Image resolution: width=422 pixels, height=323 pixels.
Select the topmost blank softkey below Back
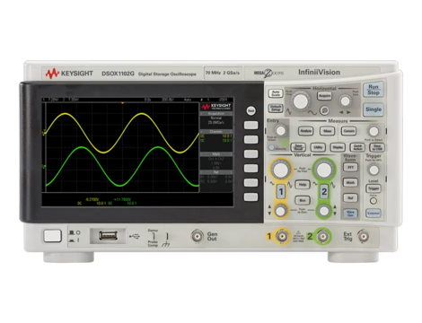(251, 125)
